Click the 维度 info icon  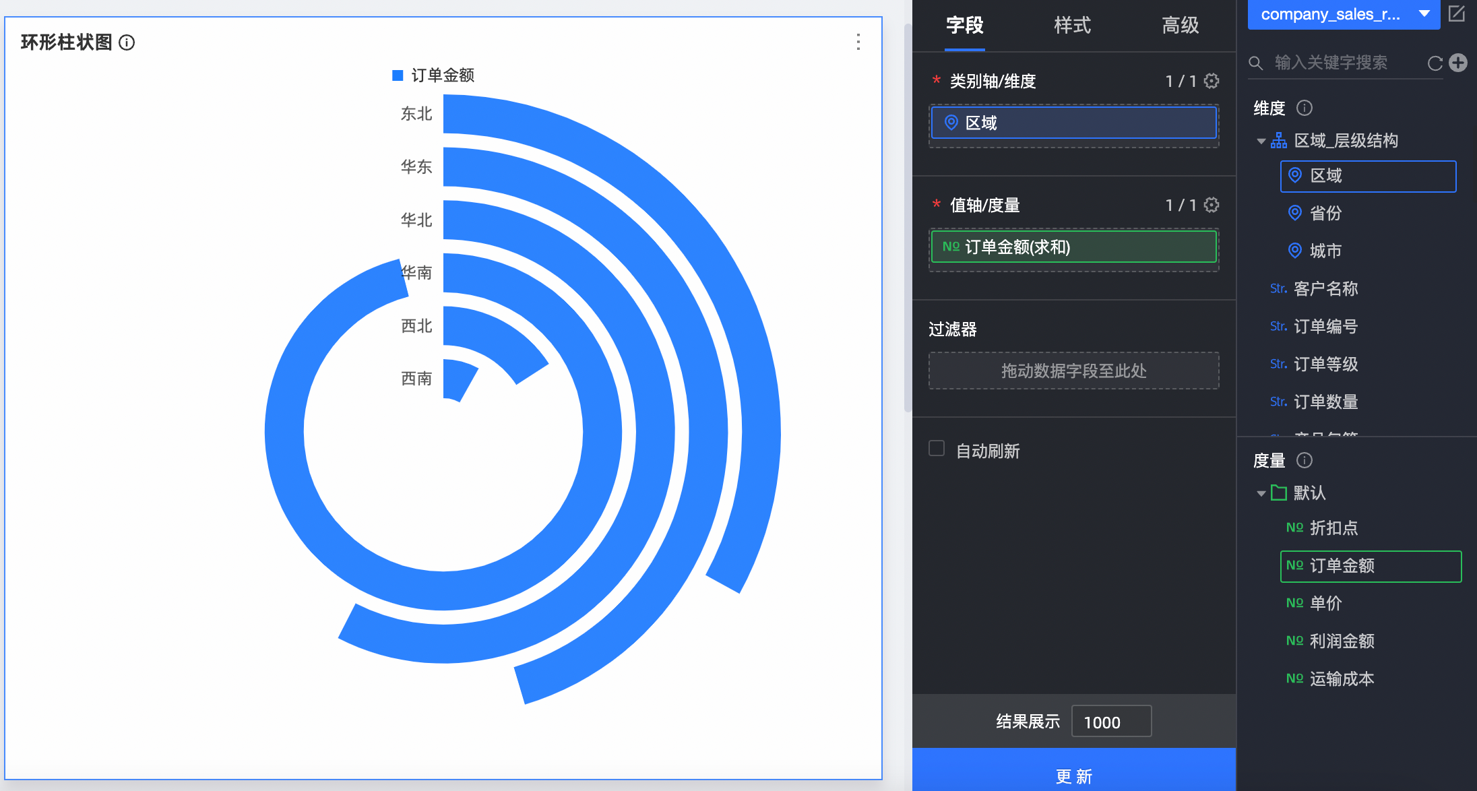click(1305, 108)
